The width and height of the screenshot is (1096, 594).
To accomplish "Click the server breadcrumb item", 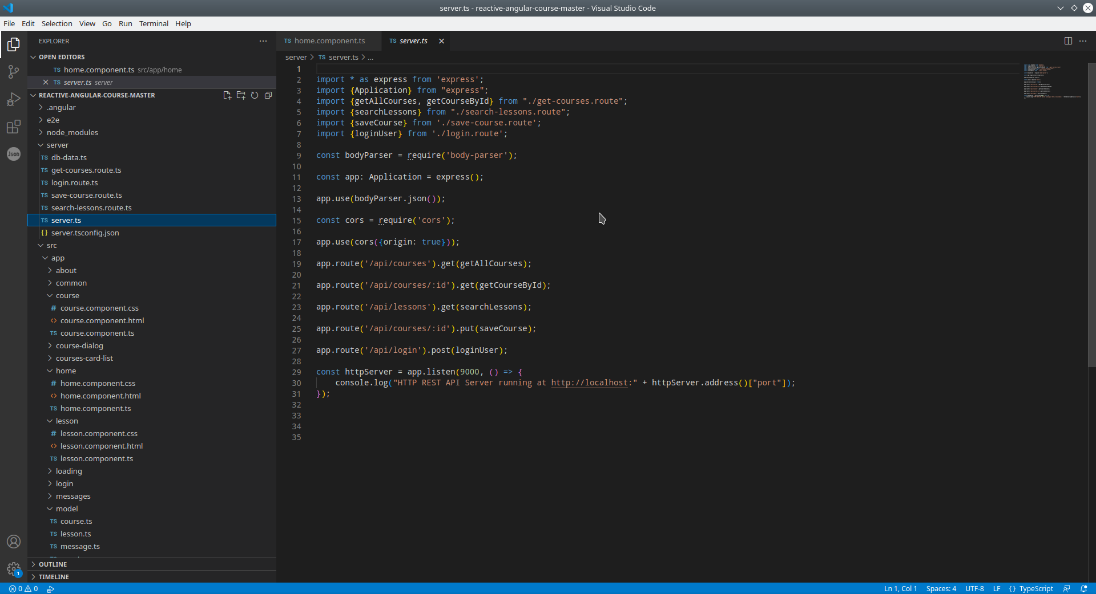I will click(x=296, y=58).
